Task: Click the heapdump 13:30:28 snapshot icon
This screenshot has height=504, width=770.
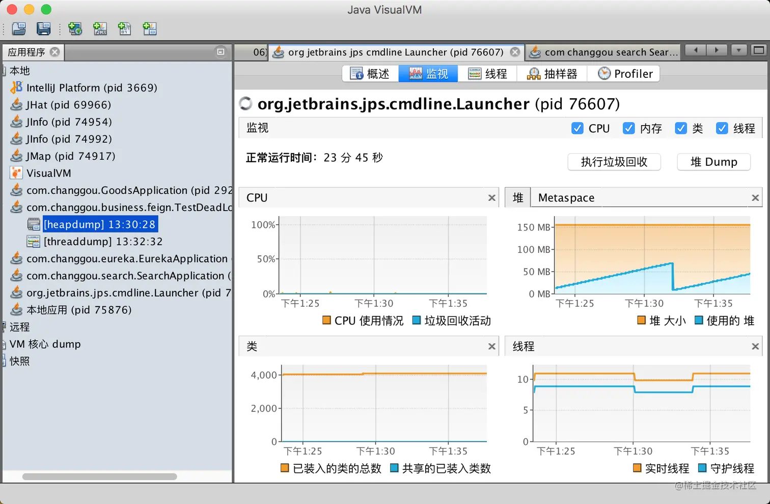Action: pos(34,224)
